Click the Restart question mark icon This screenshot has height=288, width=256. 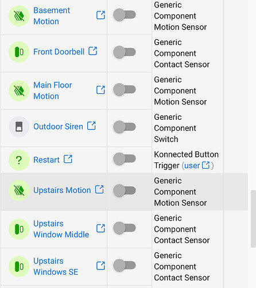tap(19, 160)
